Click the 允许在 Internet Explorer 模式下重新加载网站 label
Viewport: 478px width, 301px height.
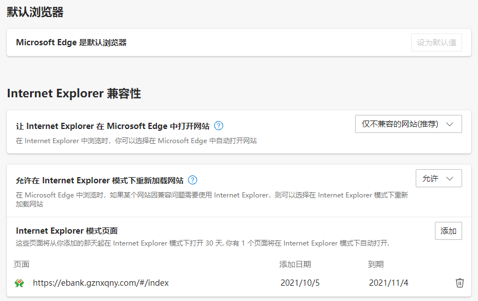click(100, 180)
